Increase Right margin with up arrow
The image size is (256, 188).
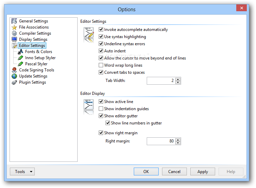tap(178, 140)
